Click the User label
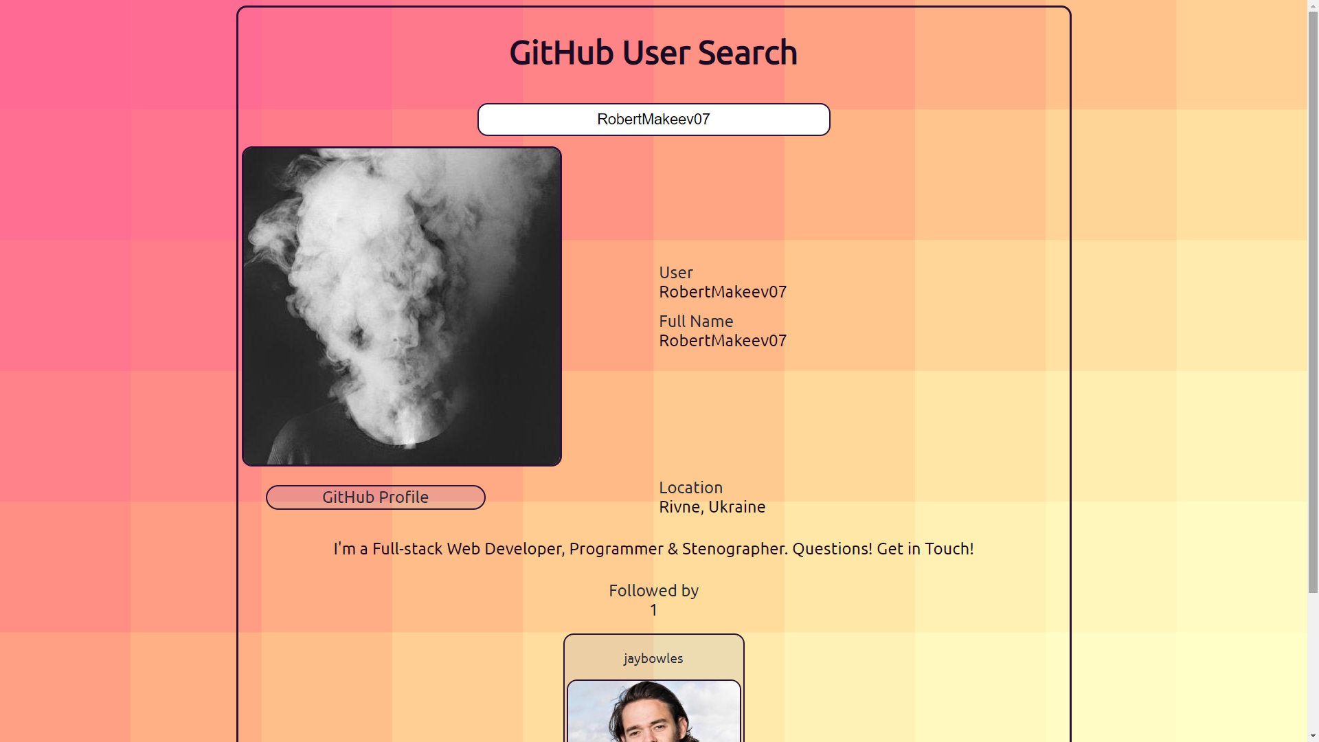Viewport: 1319px width, 742px height. (676, 273)
